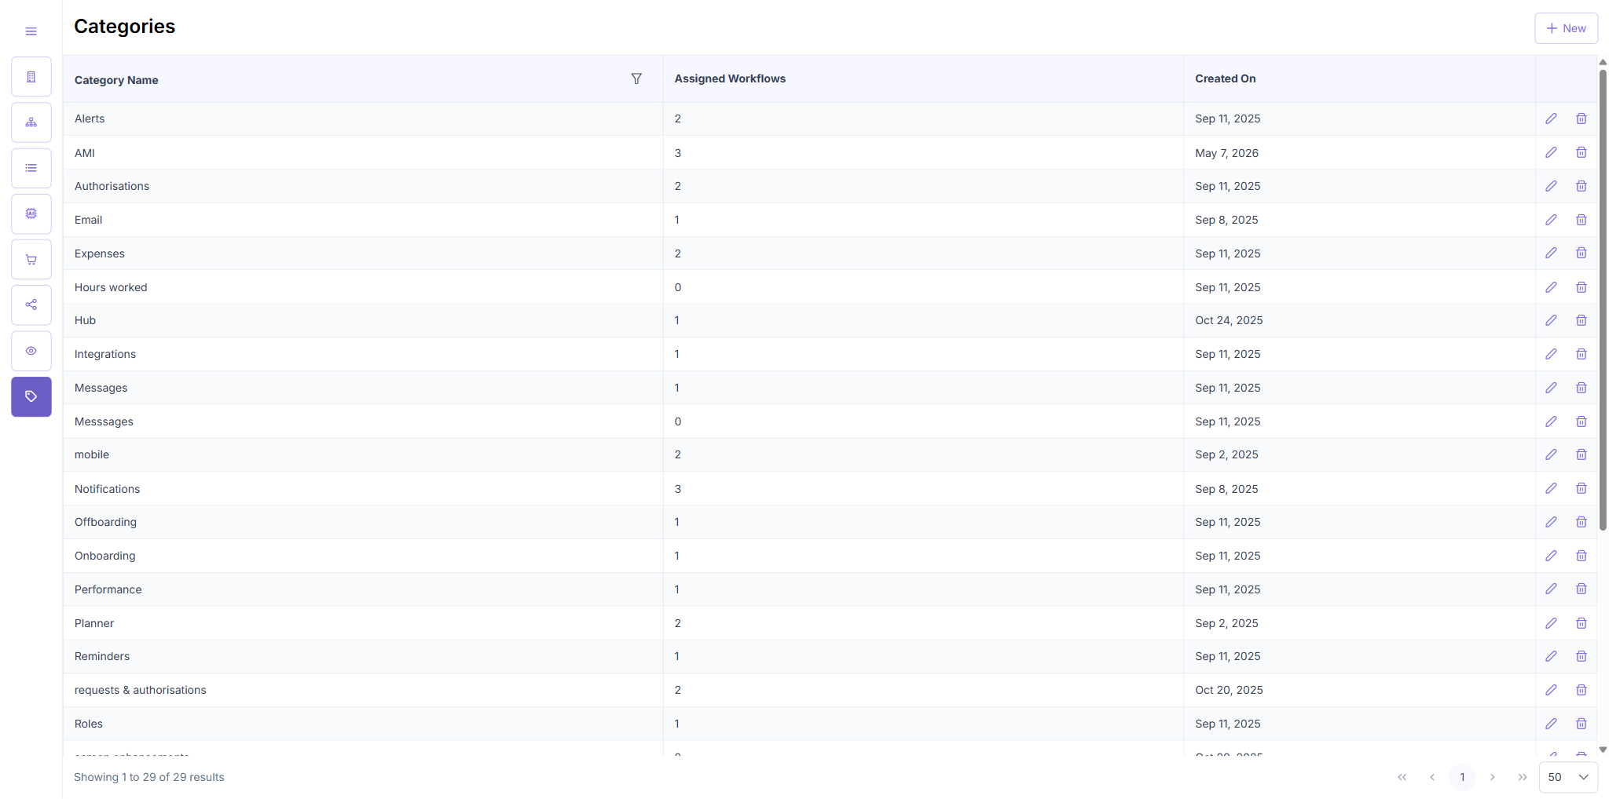Edit the Roles category
Image resolution: width=1609 pixels, height=799 pixels.
(1551, 724)
